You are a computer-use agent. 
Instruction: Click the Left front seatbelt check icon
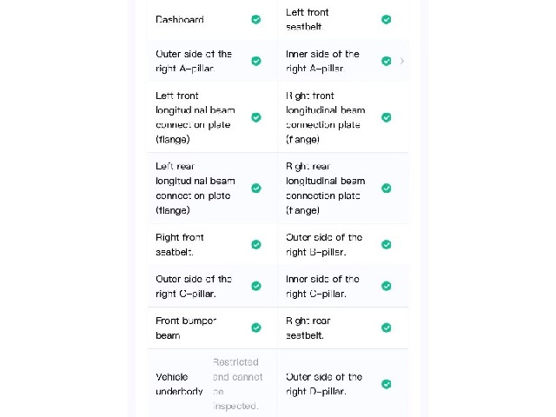(x=386, y=19)
